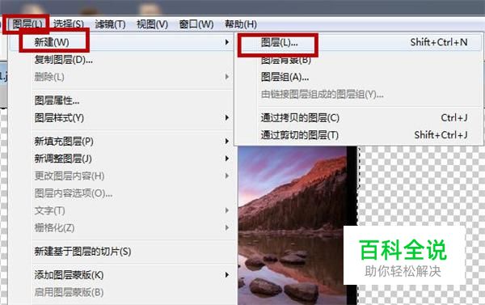Screen dimensions: 485x305
Task: Select 通过剪切的图层(T) entry
Action: (300, 135)
